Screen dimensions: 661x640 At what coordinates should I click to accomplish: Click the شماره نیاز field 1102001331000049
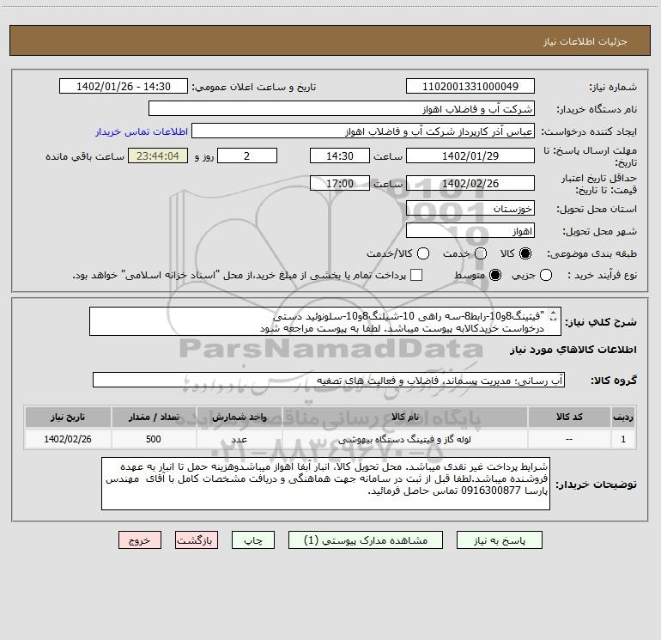(470, 86)
